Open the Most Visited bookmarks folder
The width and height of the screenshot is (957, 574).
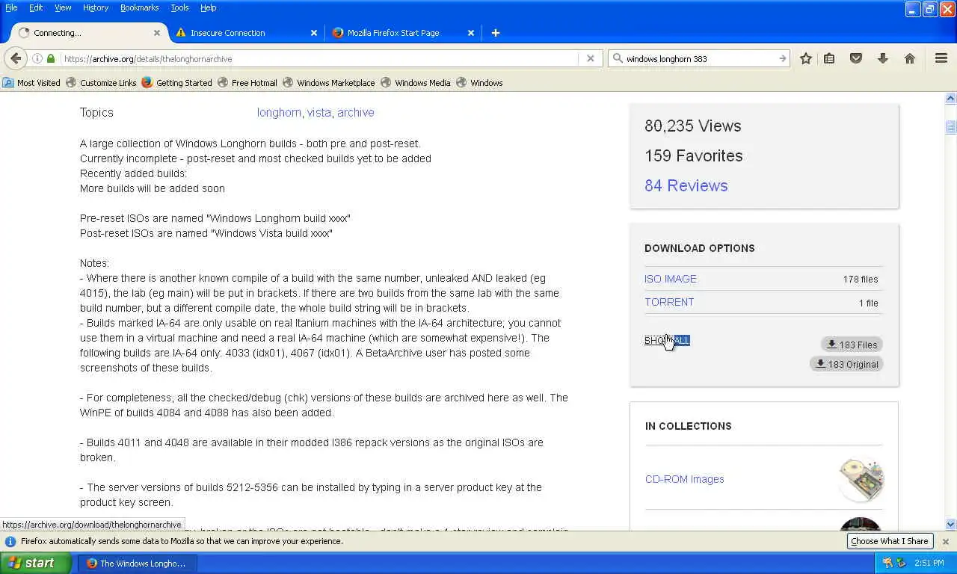click(31, 83)
